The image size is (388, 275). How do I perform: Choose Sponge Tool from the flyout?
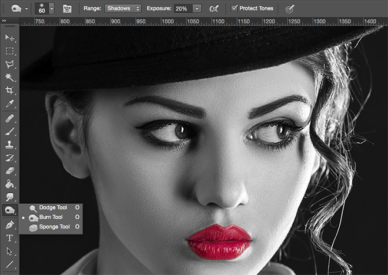click(53, 226)
